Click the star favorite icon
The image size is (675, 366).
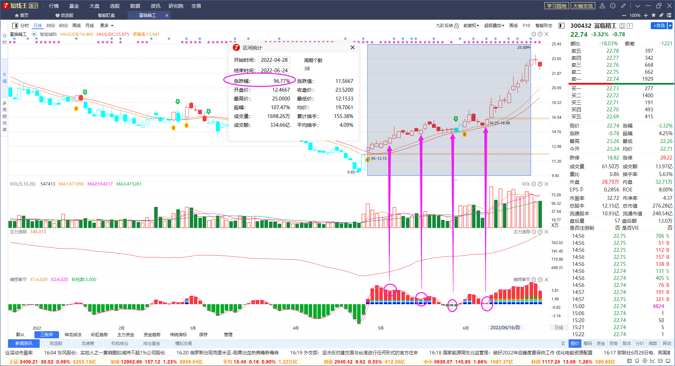click(x=654, y=15)
